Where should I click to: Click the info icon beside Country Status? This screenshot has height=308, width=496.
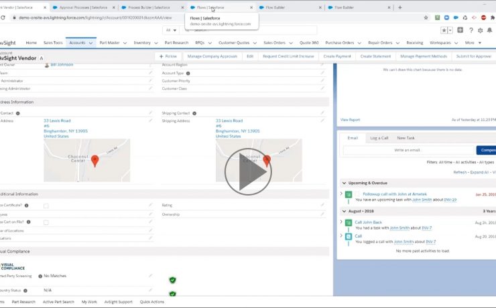coord(25,291)
